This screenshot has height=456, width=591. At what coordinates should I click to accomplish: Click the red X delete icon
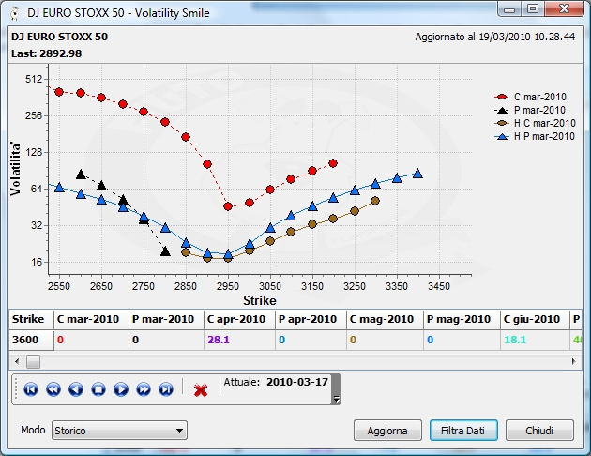(x=201, y=390)
